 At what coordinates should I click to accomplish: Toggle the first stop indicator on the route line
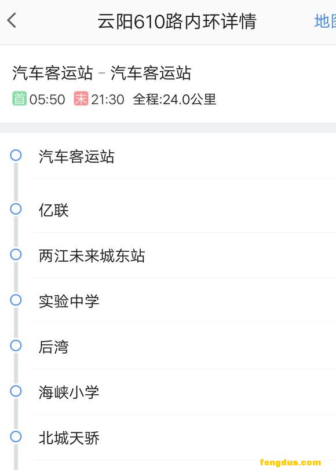(16, 155)
